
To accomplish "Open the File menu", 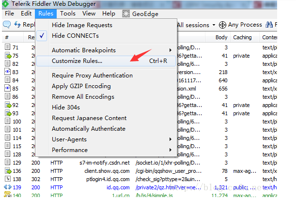I will [x=9, y=14].
